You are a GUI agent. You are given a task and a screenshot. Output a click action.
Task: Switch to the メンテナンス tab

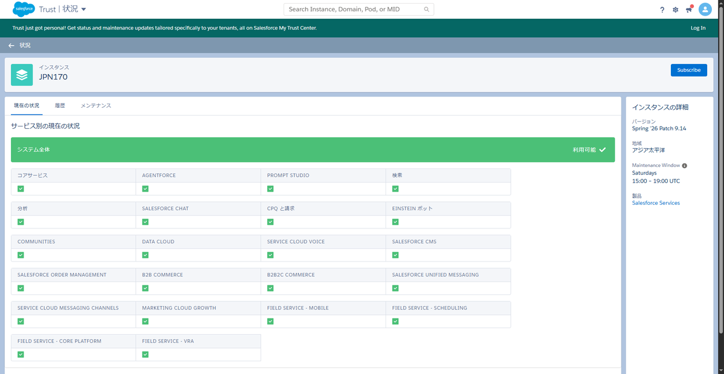pyautogui.click(x=96, y=105)
